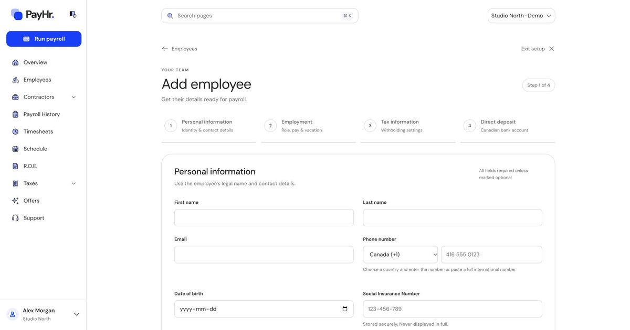Click the Run payroll button

pos(44,39)
